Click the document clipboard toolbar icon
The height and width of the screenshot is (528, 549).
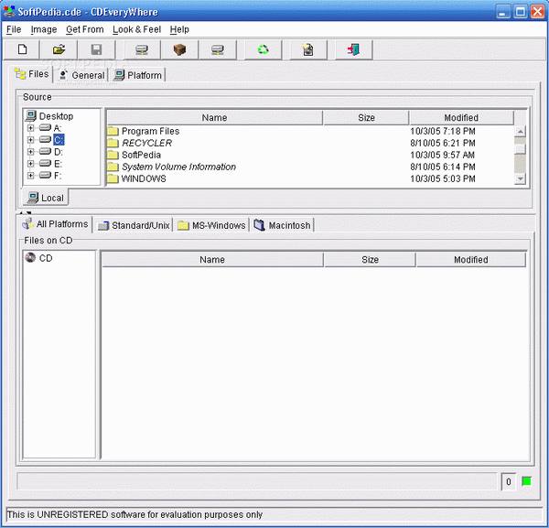point(307,49)
